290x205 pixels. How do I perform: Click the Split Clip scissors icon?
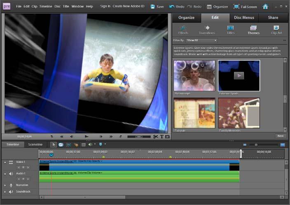(156, 137)
